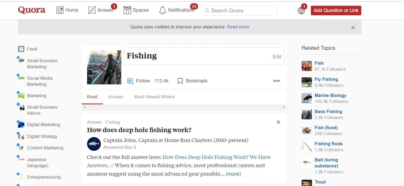Click the Search Quora field
This screenshot has height=186, width=404.
click(x=240, y=11)
